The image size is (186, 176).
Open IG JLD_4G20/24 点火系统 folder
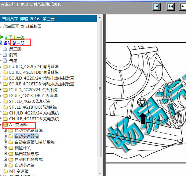click(x=33, y=90)
